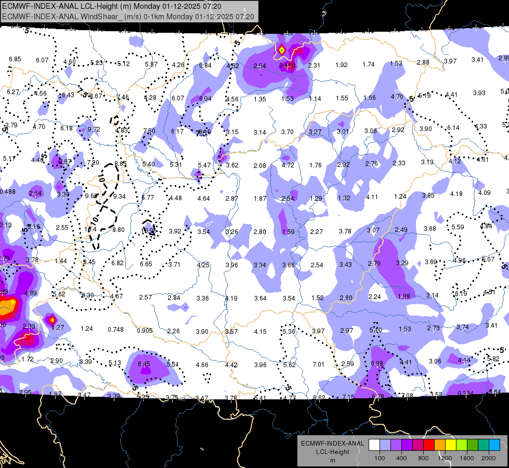
Task: Click the legend label 400
Action: tap(401, 458)
